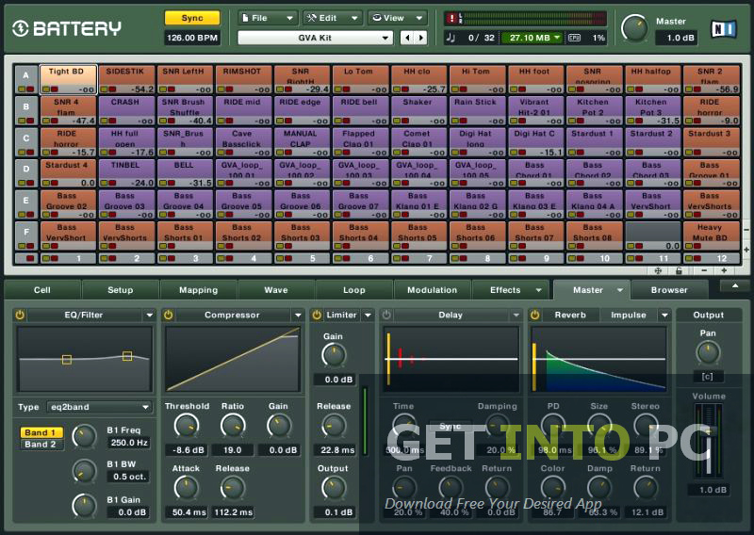
Task: Expand the EQ/Filter preset dropdown arrow
Action: [x=150, y=316]
